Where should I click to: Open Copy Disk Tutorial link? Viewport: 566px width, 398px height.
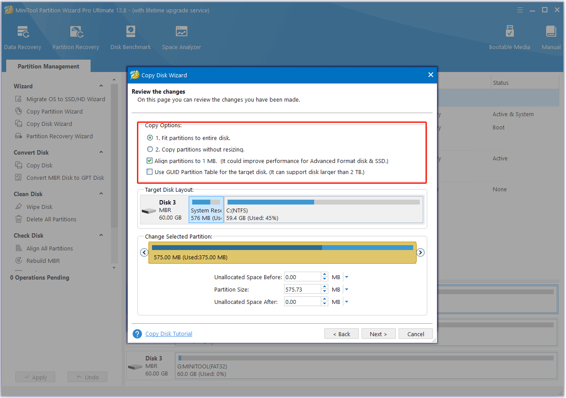click(169, 334)
